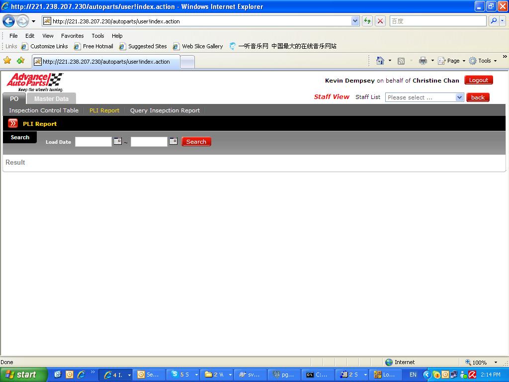The image size is (509, 382).
Task: Expand the address bar URL dropdown
Action: click(355, 21)
